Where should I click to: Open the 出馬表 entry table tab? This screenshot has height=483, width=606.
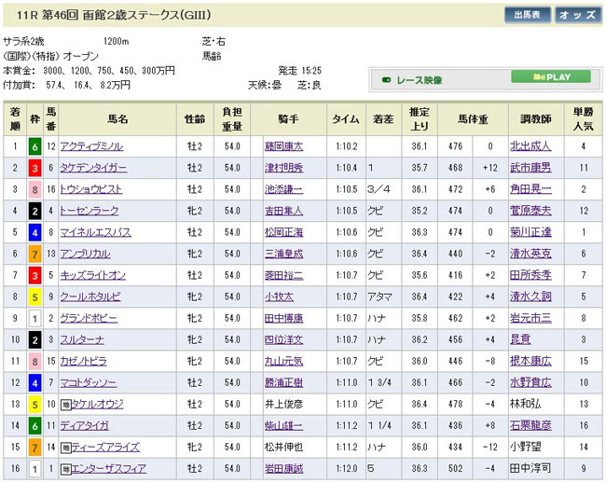click(x=527, y=15)
